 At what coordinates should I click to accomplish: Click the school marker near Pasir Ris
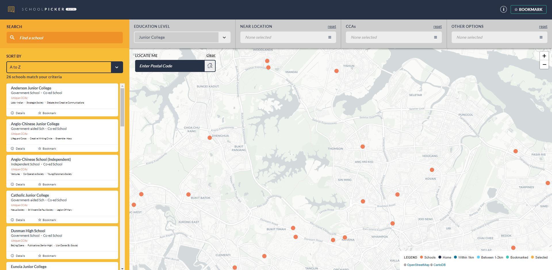[x=515, y=151]
